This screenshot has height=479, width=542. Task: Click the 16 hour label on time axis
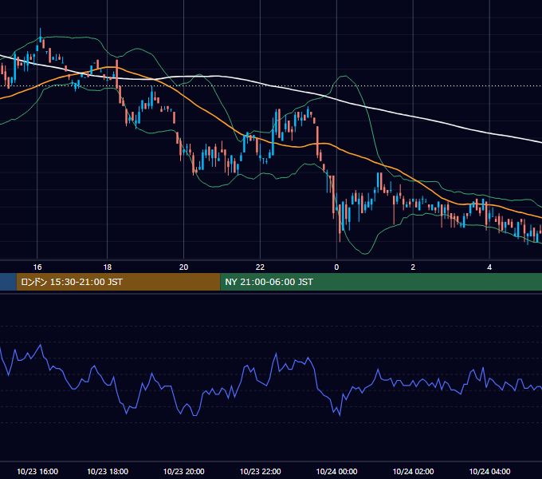tap(37, 267)
